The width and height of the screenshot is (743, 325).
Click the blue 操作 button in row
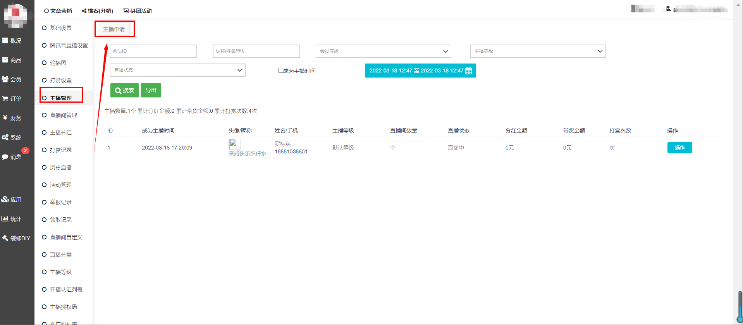679,148
